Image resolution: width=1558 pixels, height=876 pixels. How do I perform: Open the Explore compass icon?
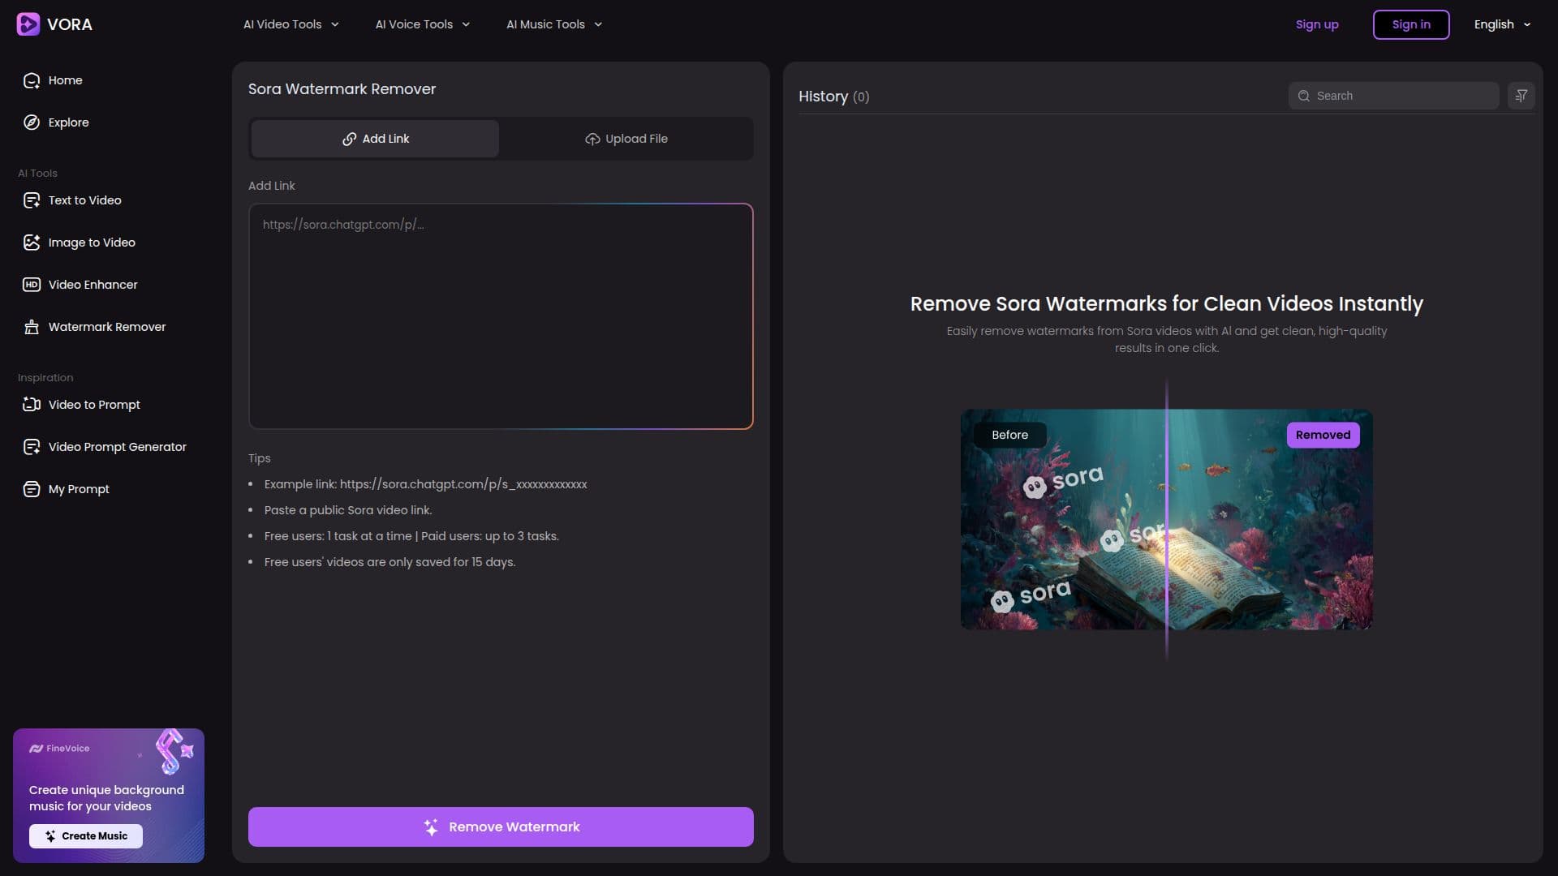coord(32,122)
